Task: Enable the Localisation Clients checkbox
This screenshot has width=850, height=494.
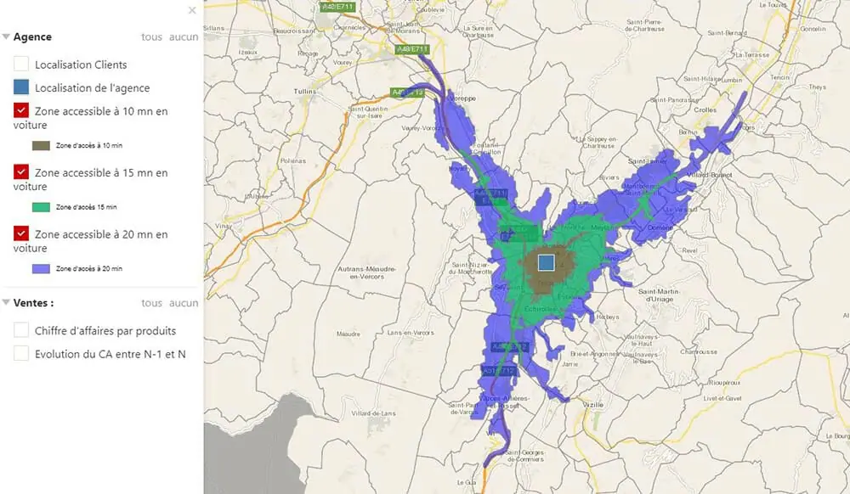Action: [20, 64]
